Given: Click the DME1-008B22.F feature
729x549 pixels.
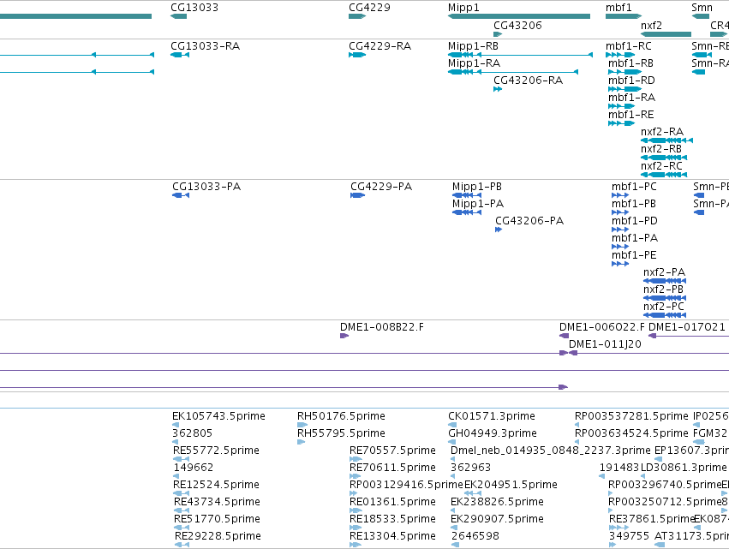Looking at the screenshot, I should point(382,327).
